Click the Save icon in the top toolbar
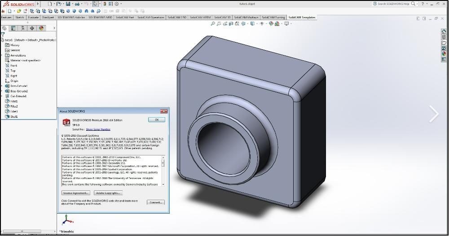449x236 pixels. coord(68,4)
